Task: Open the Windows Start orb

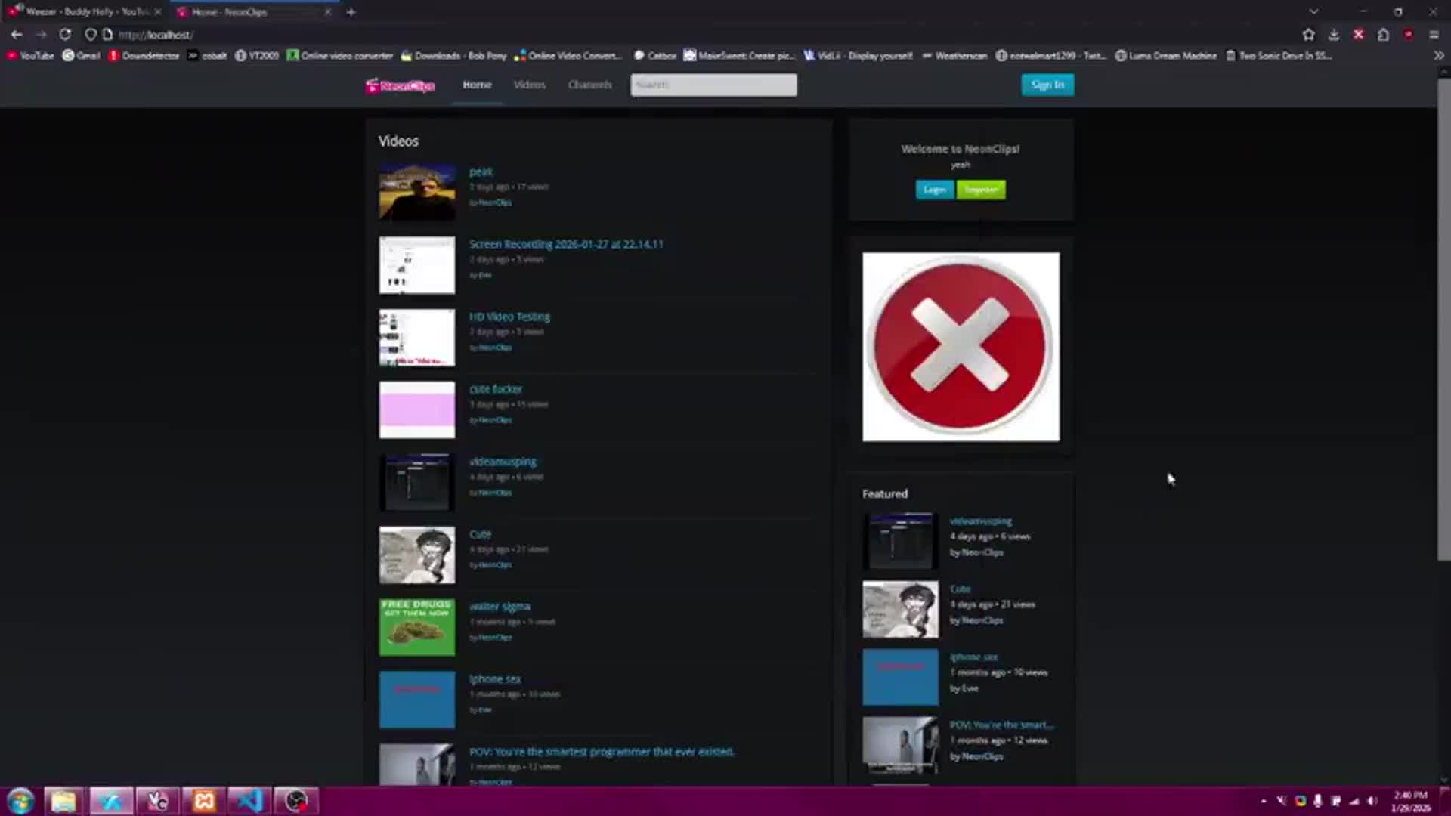Action: pos(20,801)
